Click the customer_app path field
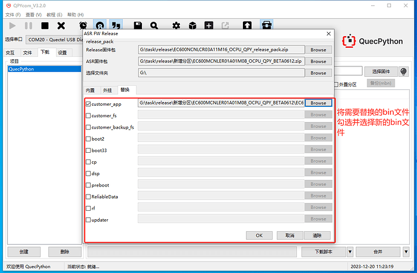This screenshot has height=273, width=417. click(x=221, y=103)
